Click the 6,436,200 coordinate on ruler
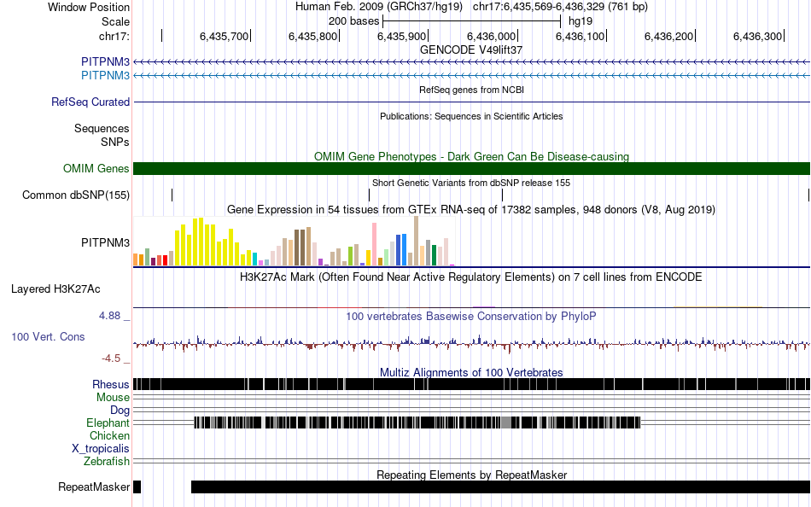The height and width of the screenshot is (507, 811). 668,36
